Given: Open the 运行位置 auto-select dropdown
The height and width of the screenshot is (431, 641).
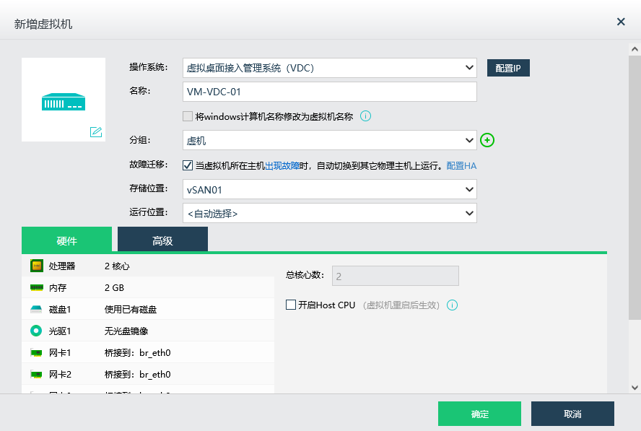Looking at the screenshot, I should coord(329,213).
